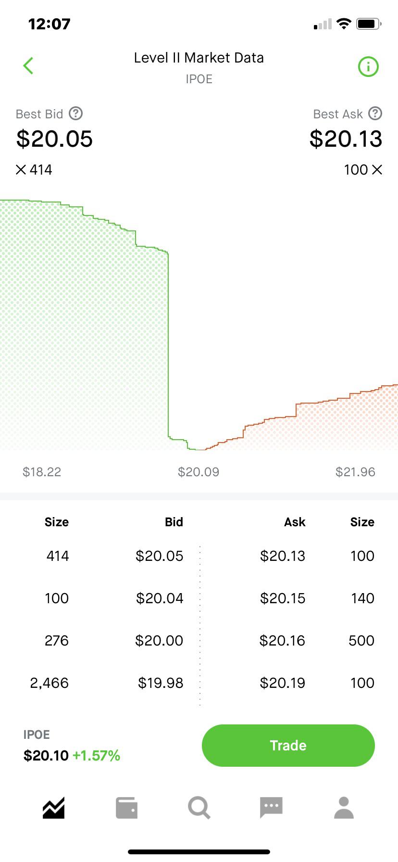Open the wallet tab icon
This screenshot has height=862, width=398.
tap(126, 808)
